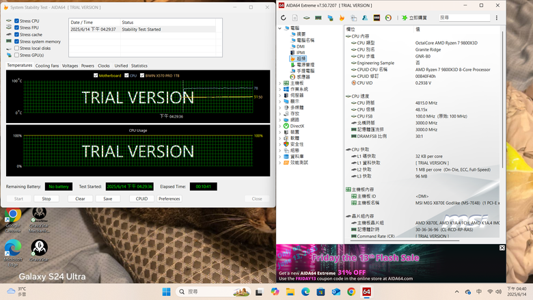Show hidden tray icons chevron

click(456, 292)
